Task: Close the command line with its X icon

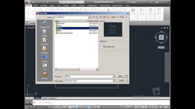Action: [x=28, y=103]
